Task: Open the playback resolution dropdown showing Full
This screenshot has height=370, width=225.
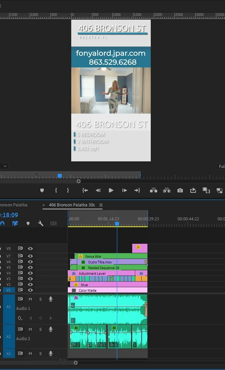Action: tap(221, 166)
